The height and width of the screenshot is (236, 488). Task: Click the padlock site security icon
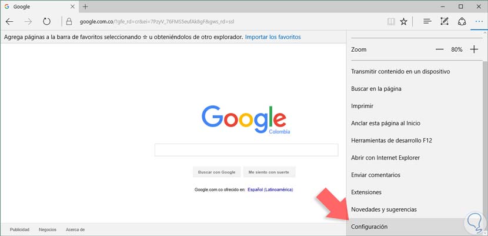click(x=69, y=22)
